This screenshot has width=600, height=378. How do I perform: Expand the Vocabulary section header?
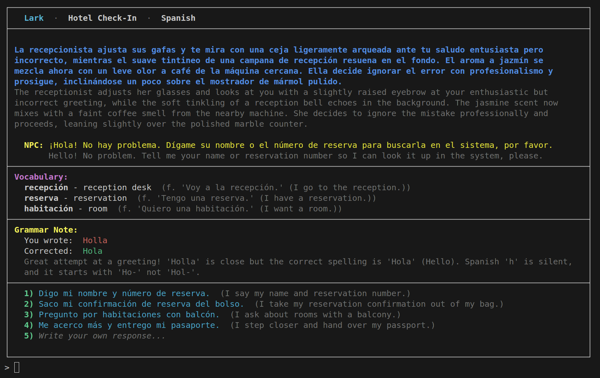[41, 177]
